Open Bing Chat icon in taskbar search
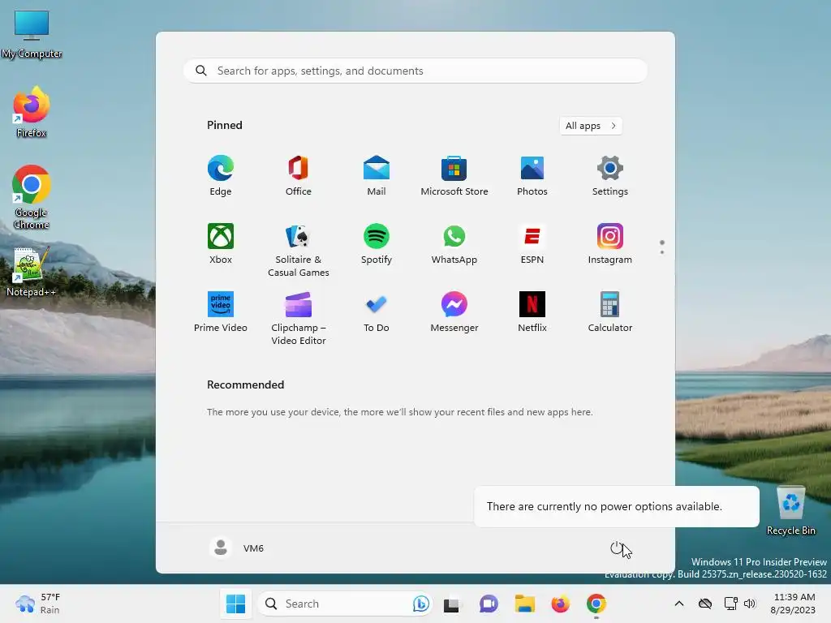The image size is (831, 623). point(421,604)
